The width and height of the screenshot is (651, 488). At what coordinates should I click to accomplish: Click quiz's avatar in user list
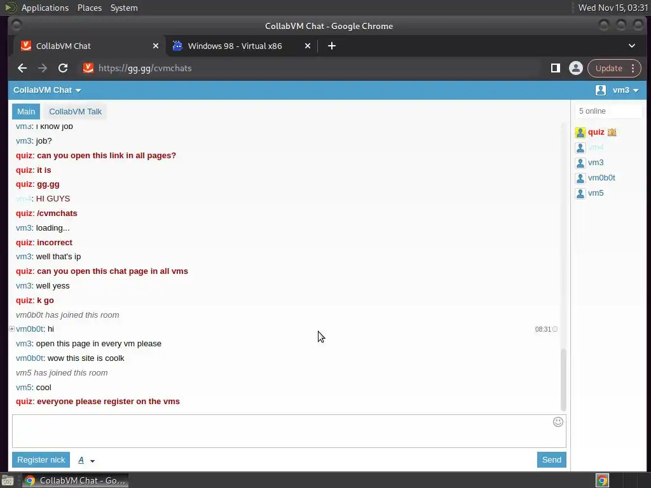tap(580, 132)
